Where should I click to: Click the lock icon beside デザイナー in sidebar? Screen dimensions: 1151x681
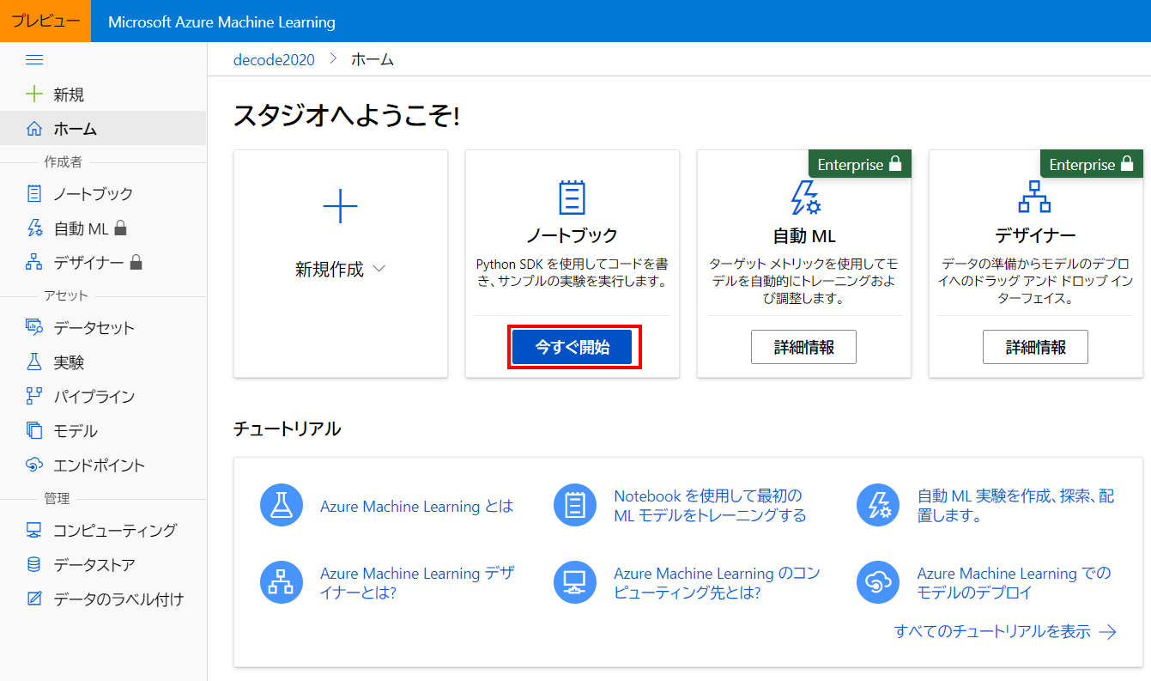(136, 262)
